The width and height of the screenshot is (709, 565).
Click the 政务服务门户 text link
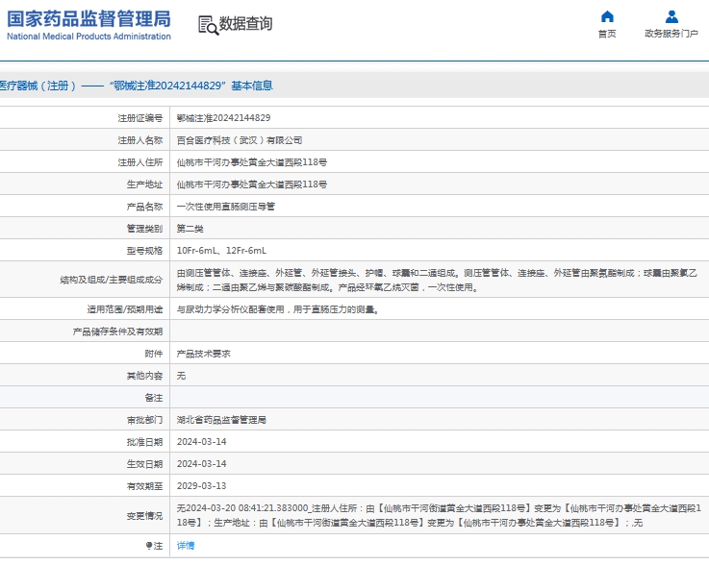click(671, 34)
